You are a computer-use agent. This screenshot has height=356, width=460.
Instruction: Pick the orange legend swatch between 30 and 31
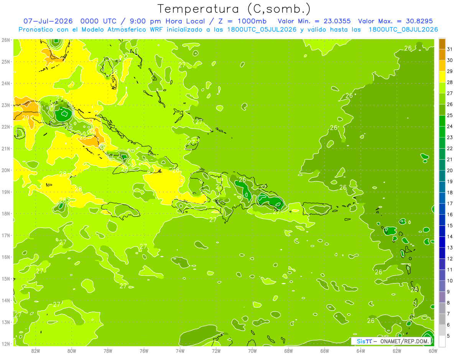tap(442, 55)
